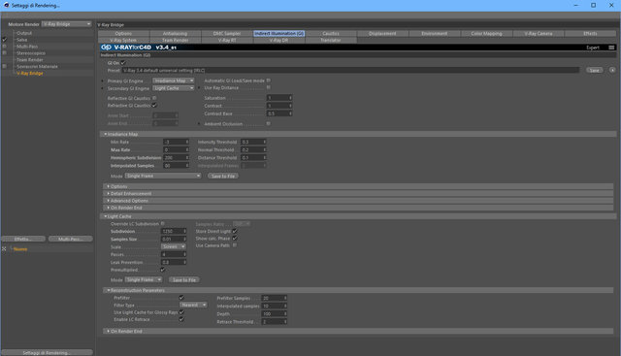
Task: Enable the Use Ray Distance checkbox
Action: click(269, 87)
